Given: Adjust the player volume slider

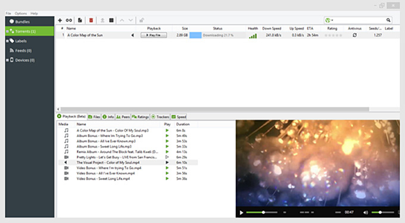Looking at the screenshot, I should coord(383,212).
